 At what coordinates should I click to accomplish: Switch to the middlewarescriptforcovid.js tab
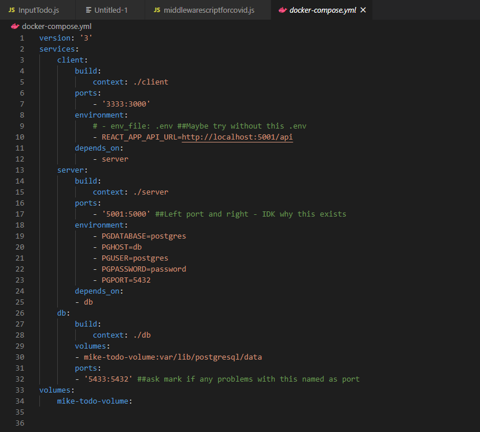click(208, 10)
